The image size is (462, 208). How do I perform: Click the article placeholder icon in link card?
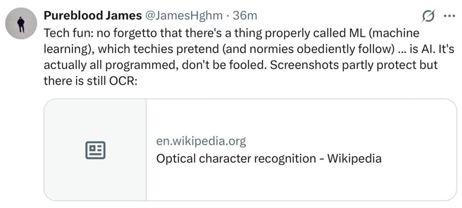tap(95, 150)
